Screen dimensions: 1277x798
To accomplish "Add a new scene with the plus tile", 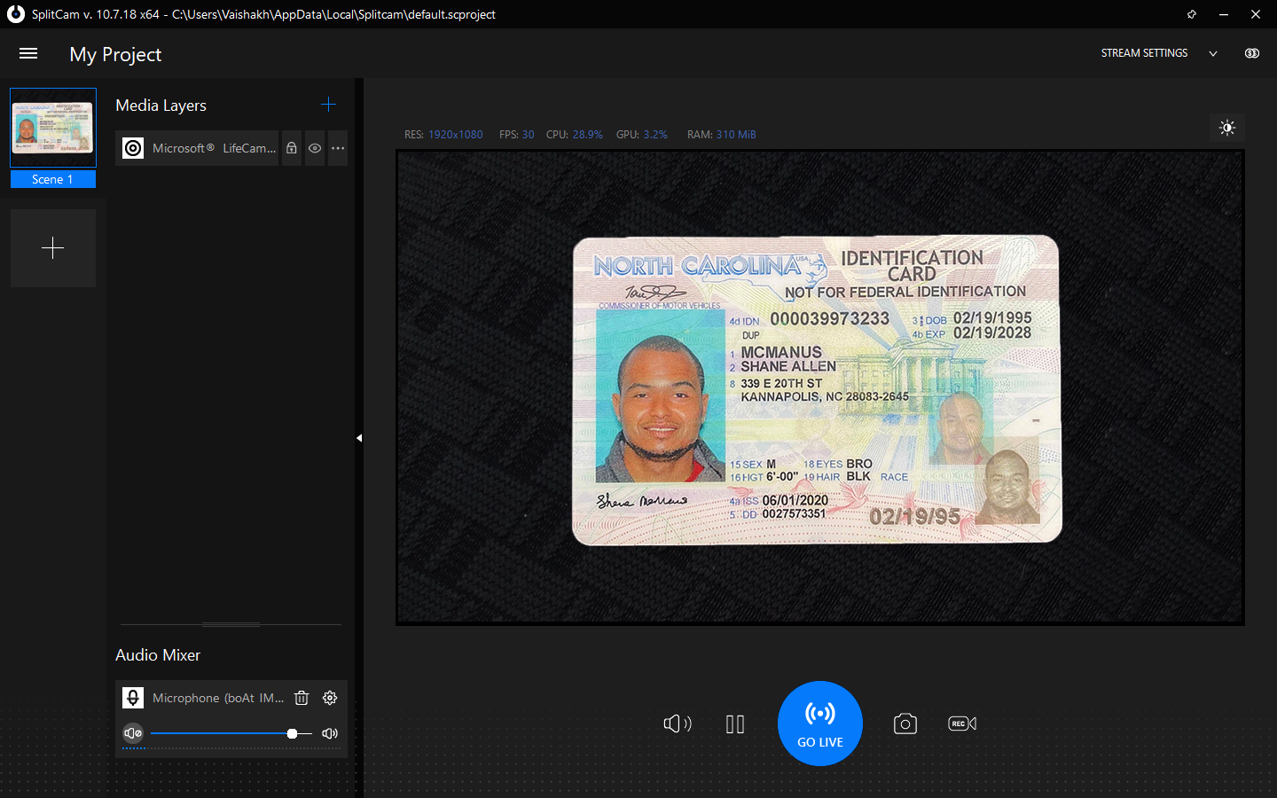I will tap(53, 248).
